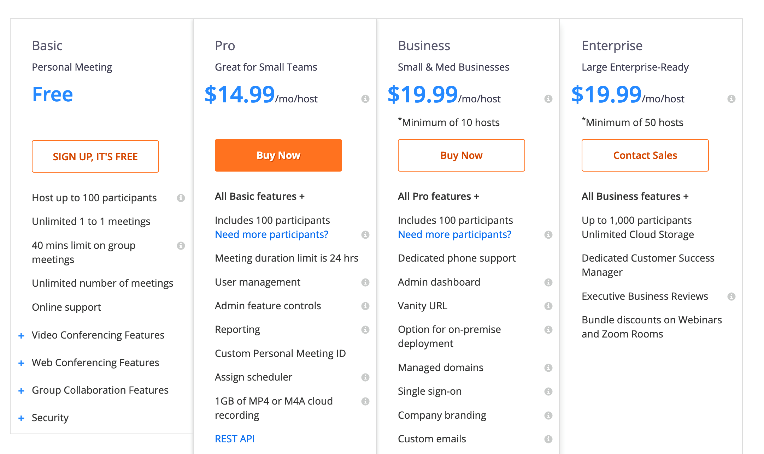Click info icon next to Admin feature controls
Viewport: 764px width, 454px height.
tap(365, 306)
